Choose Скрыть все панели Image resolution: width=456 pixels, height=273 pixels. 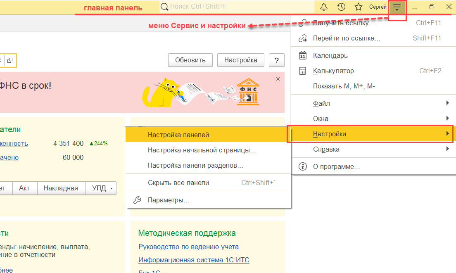178,183
